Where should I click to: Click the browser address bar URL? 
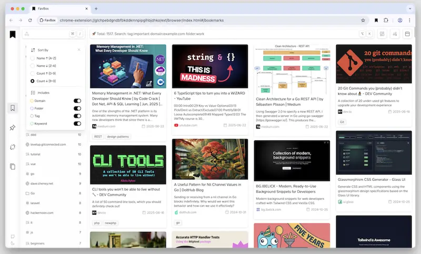[x=142, y=20]
